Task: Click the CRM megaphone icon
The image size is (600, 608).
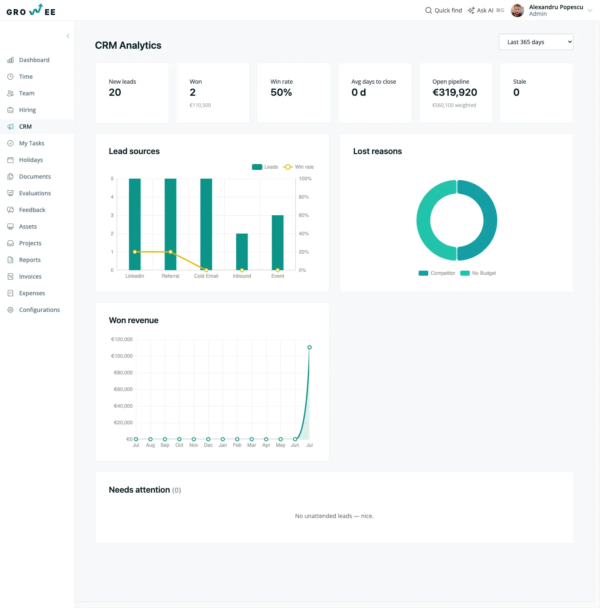Action: [x=10, y=127]
